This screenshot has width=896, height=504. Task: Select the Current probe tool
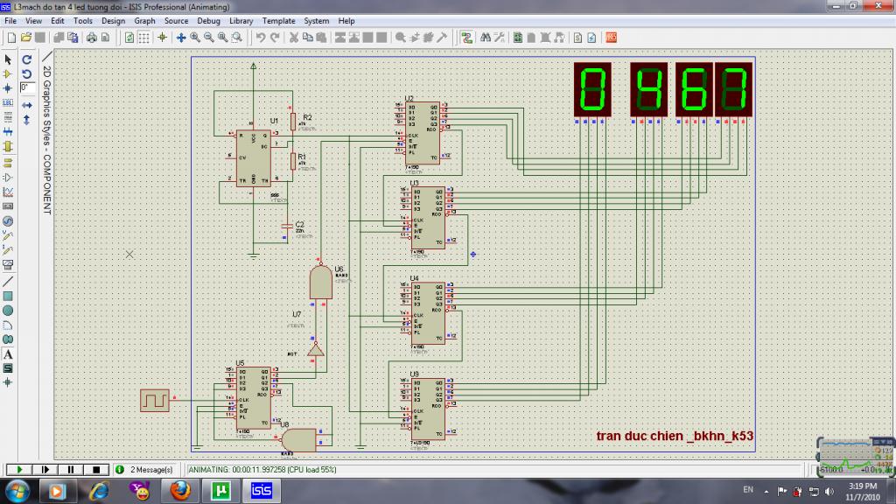[8, 249]
